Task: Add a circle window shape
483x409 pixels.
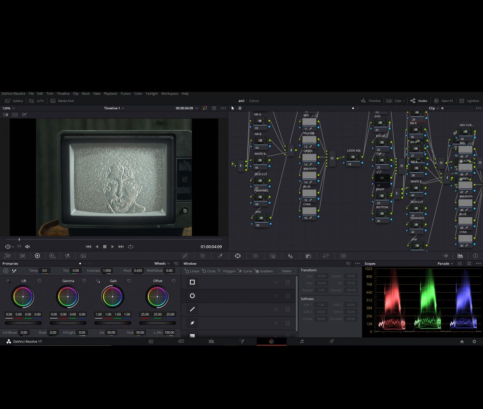Action: pos(209,271)
